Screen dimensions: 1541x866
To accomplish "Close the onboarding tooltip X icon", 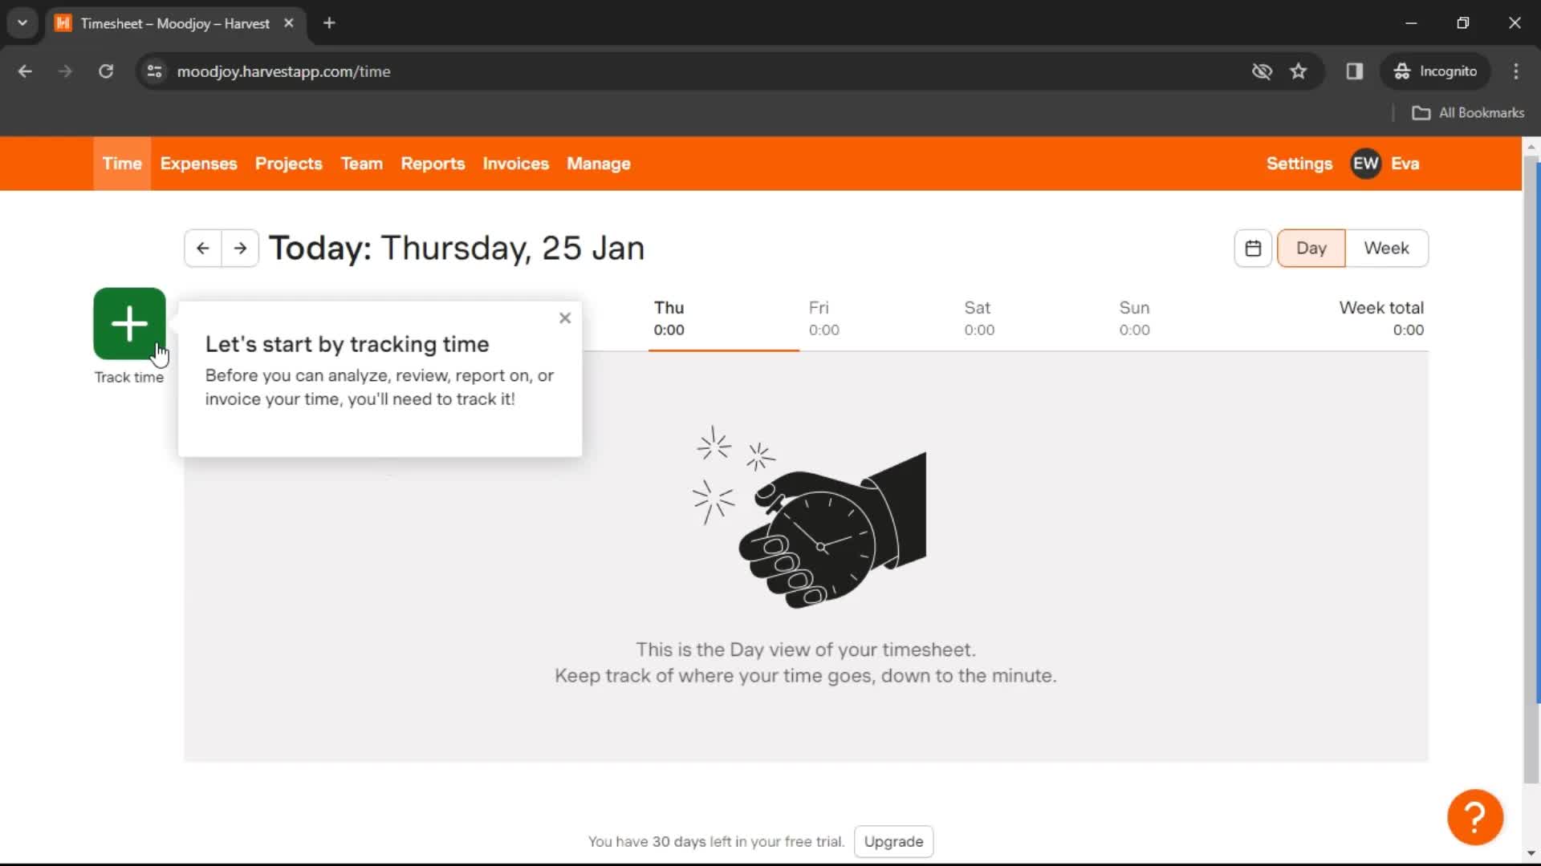I will point(564,318).
